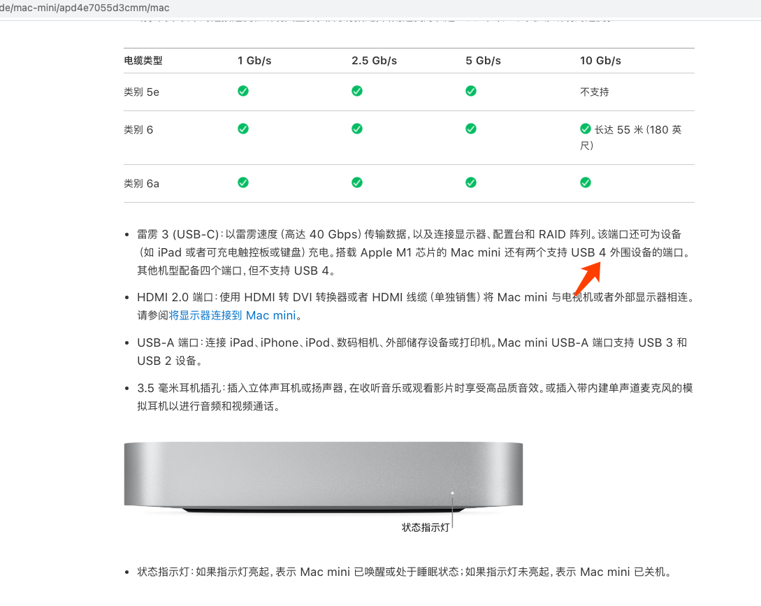Click the 2.5 Gb/s column header
This screenshot has width=761, height=606.
tap(374, 61)
